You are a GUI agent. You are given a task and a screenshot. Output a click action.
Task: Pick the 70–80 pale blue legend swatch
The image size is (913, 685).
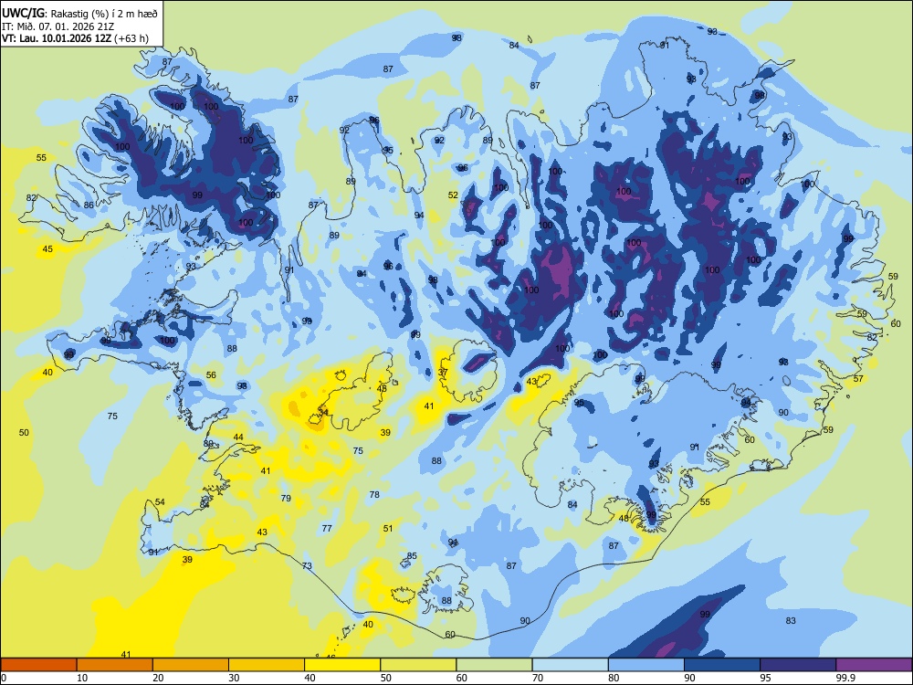coord(570,665)
